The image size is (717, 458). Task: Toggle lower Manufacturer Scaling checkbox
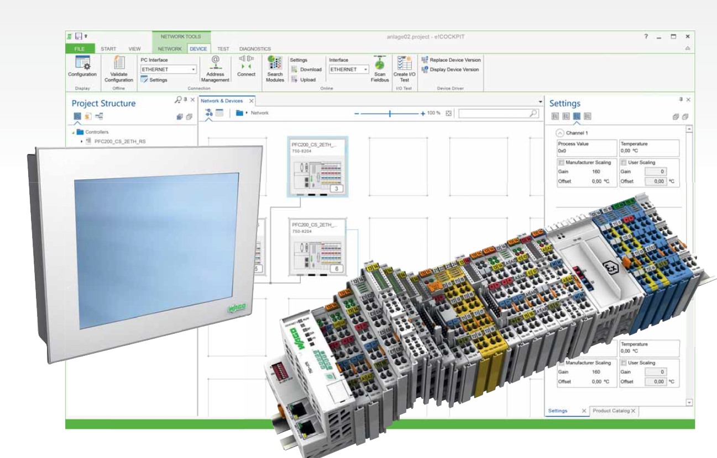coord(561,363)
